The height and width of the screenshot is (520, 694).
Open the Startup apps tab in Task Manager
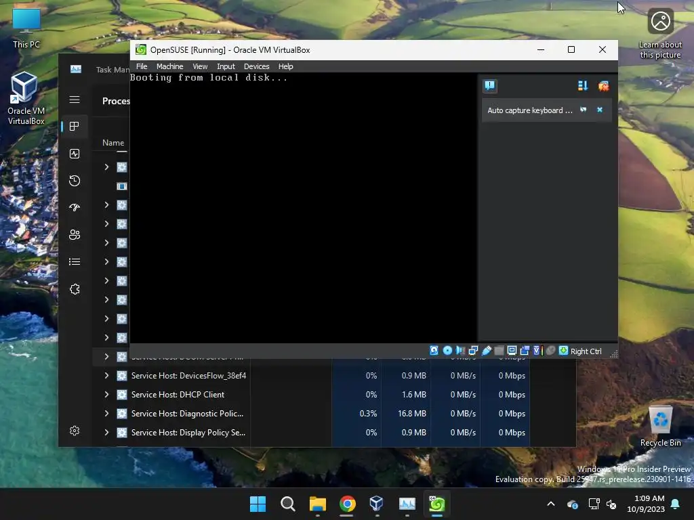[x=75, y=207]
